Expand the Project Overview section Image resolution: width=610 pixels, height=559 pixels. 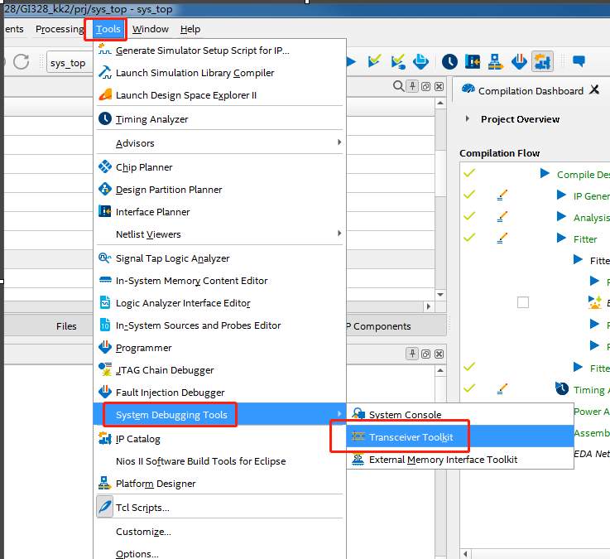(x=468, y=118)
